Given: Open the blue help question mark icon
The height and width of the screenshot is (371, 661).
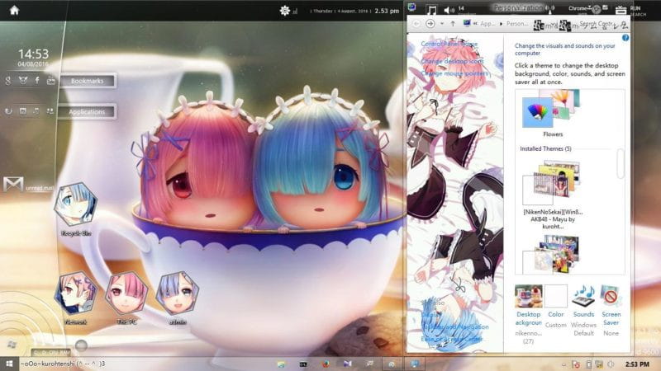Looking at the screenshot, I should 625,38.
